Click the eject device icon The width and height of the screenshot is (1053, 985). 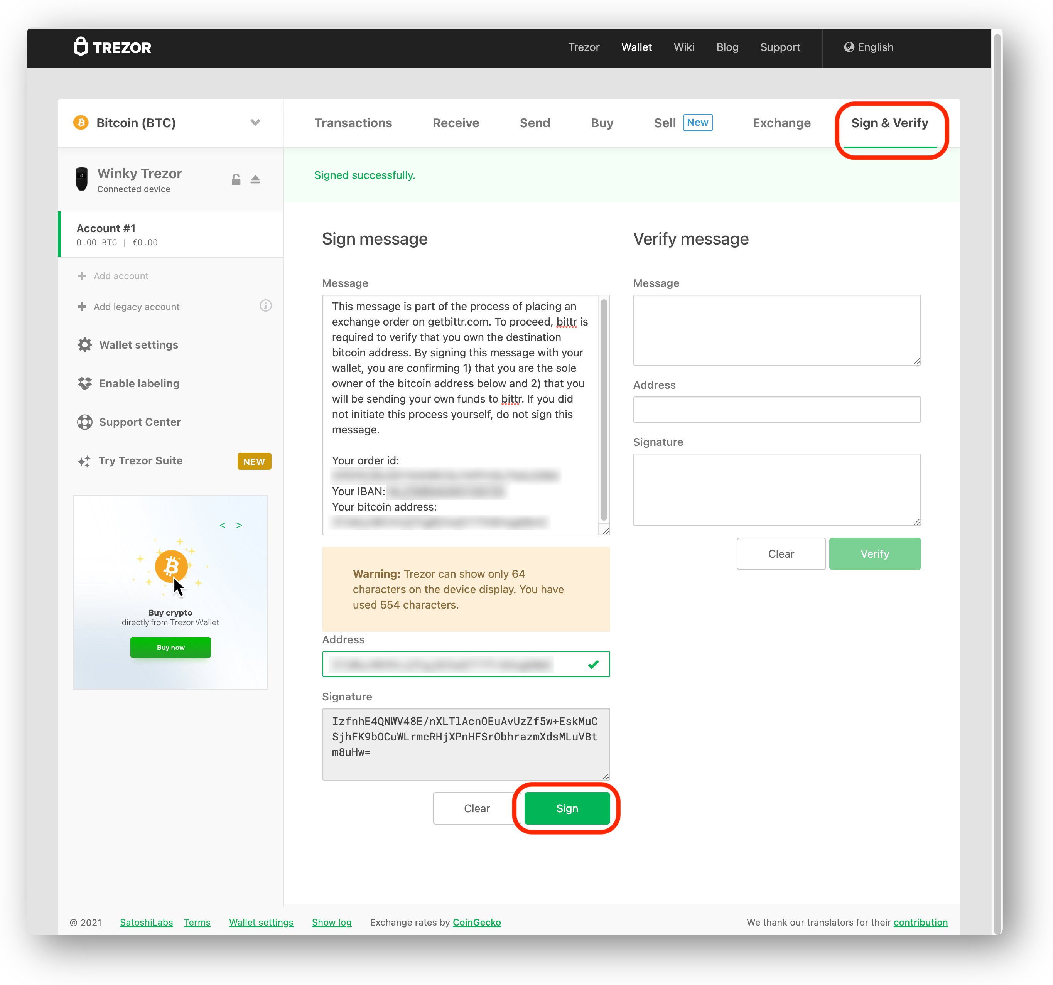pos(255,179)
